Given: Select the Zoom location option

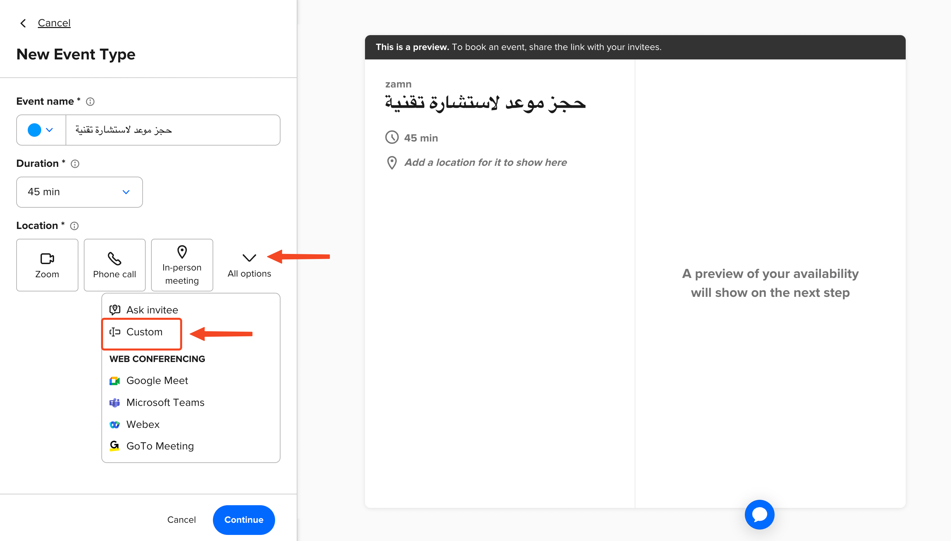Looking at the screenshot, I should coord(47,265).
